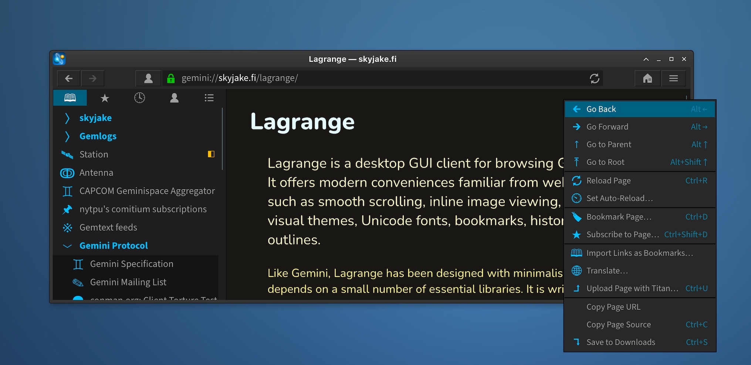Choose Go Back from context menu
The width and height of the screenshot is (751, 365).
tap(640, 109)
